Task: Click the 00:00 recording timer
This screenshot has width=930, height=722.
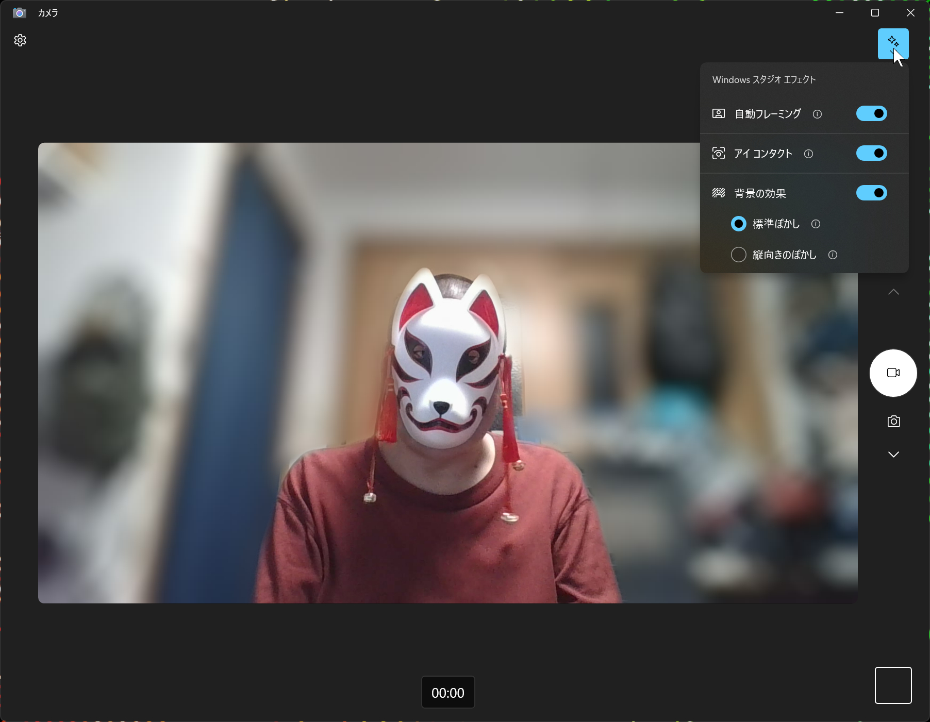Action: tap(448, 692)
